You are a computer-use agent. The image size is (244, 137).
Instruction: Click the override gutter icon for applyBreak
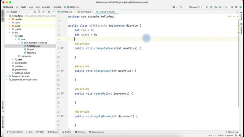point(62,116)
